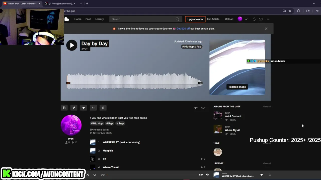
Task: Seek on the bottom player progress bar
Action: pyautogui.click(x=152, y=175)
